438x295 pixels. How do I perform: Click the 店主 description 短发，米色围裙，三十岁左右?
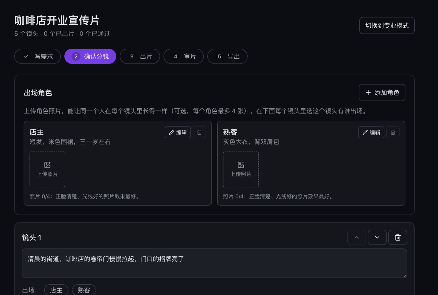70,142
